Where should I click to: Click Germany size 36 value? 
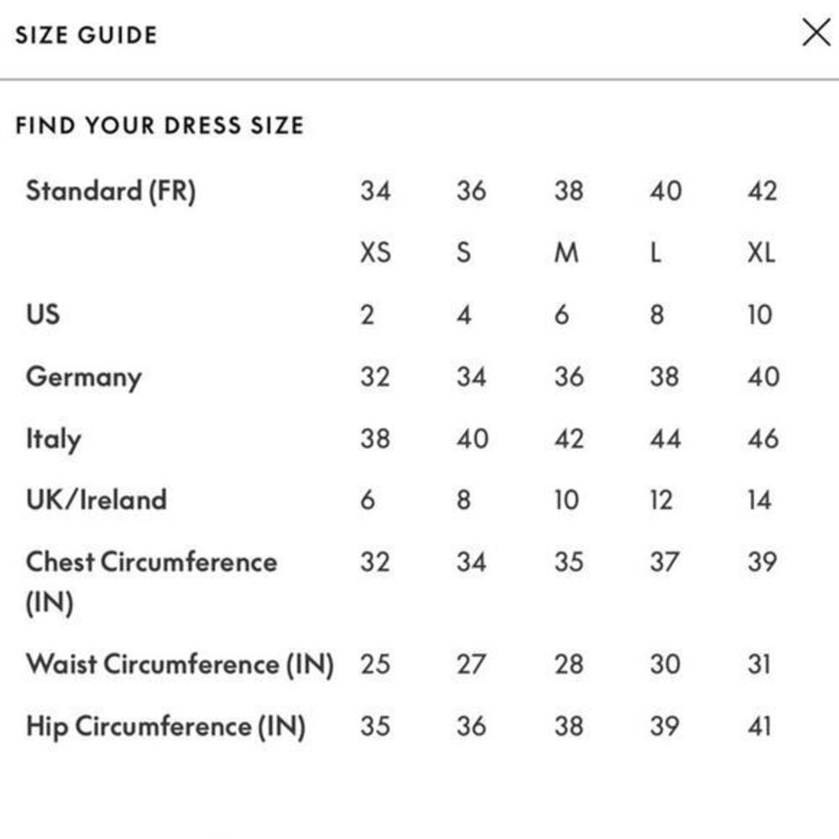point(568,377)
